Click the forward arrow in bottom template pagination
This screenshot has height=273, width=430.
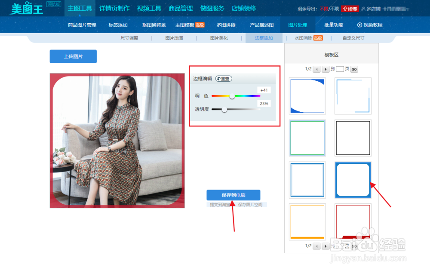pyautogui.click(x=326, y=246)
